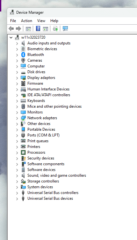Image resolution: width=137 pixels, height=240 pixels.
Task: Click the Keyboards category icon
Action: pyautogui.click(x=23, y=101)
